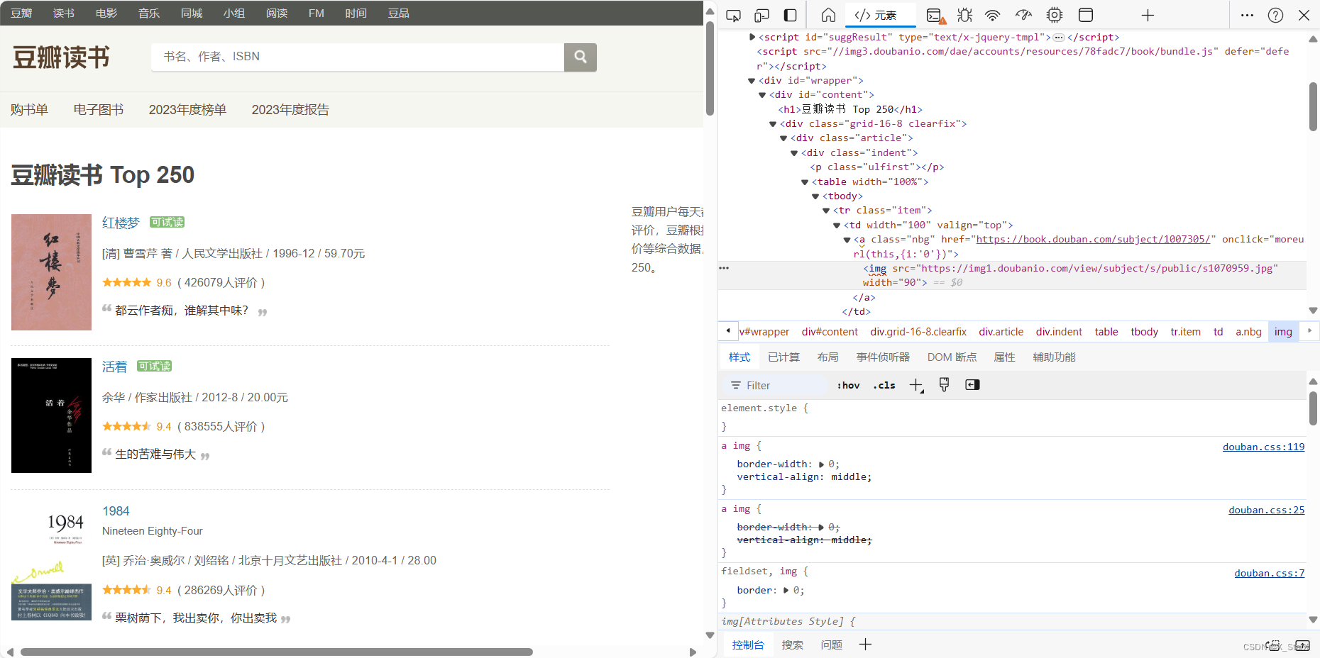Click the 1984 book cover thumbnail
Screen dimensions: 1320x658
coord(51,561)
